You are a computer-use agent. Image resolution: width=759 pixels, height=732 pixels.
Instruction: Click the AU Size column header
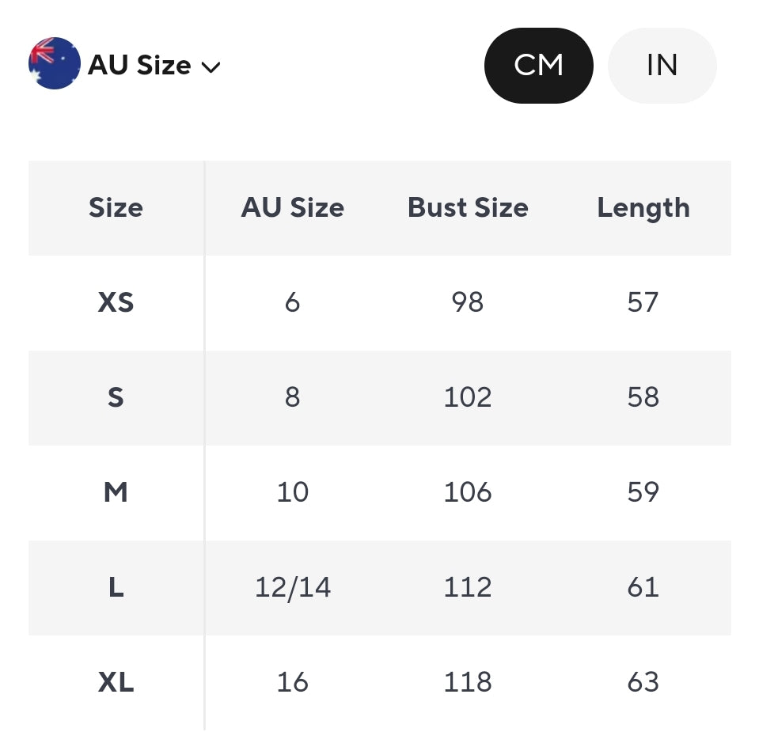click(x=292, y=208)
